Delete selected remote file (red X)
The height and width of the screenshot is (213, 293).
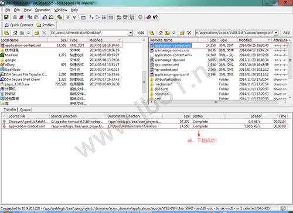189,33
